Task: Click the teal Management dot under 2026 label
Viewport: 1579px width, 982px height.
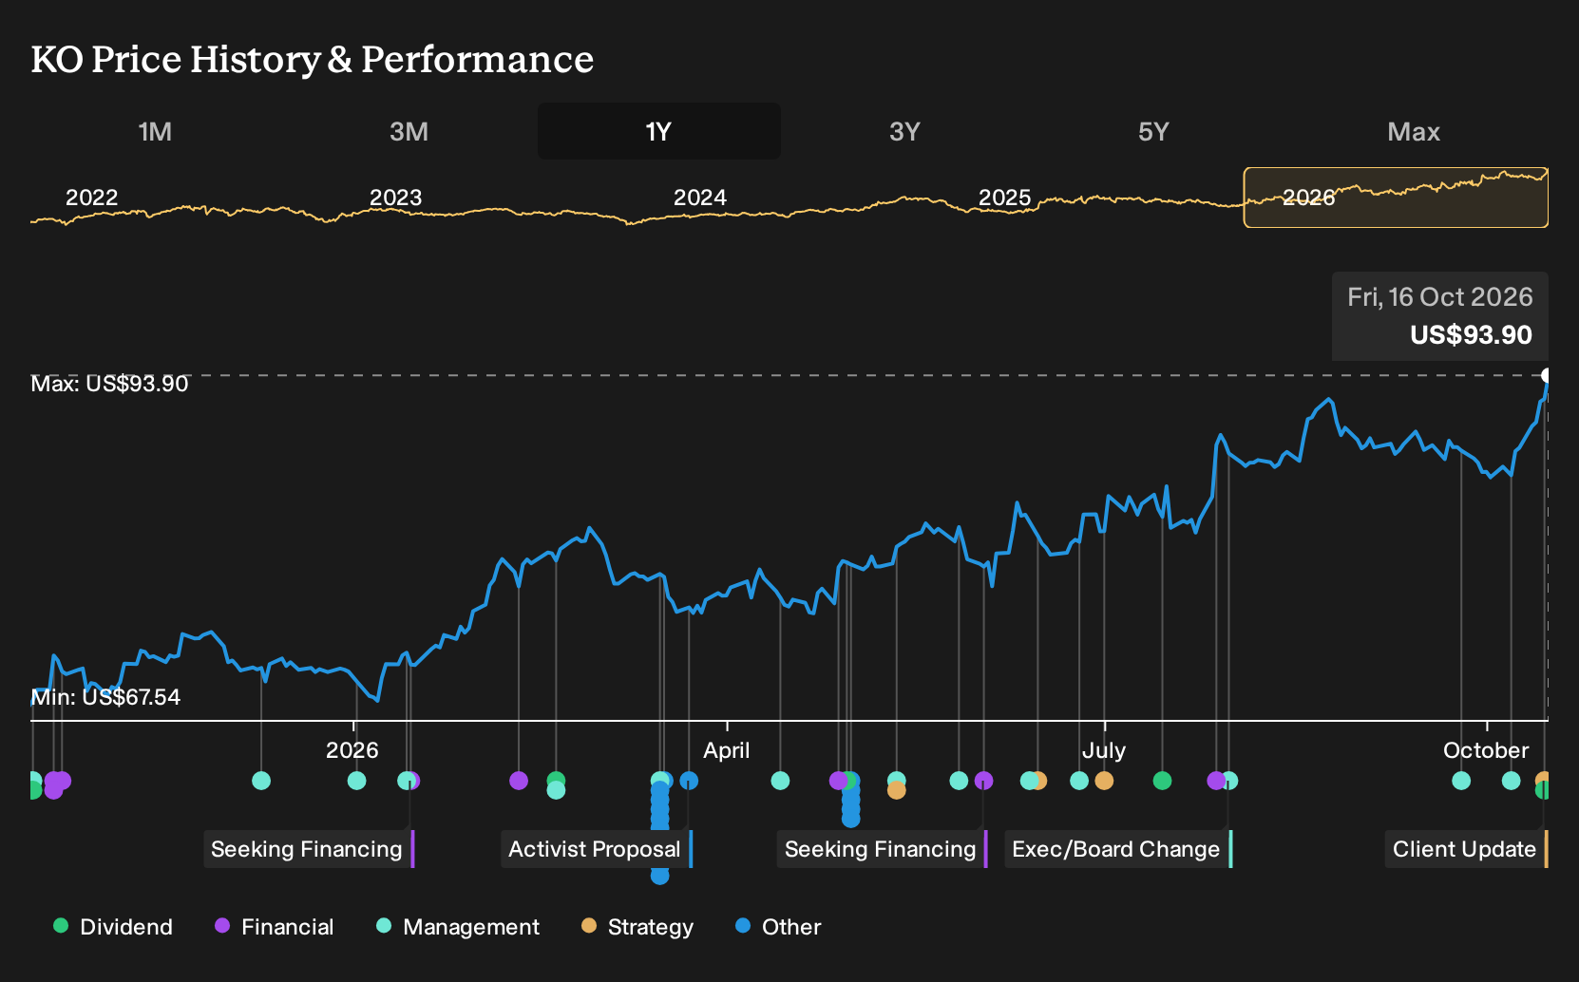Action: [356, 781]
